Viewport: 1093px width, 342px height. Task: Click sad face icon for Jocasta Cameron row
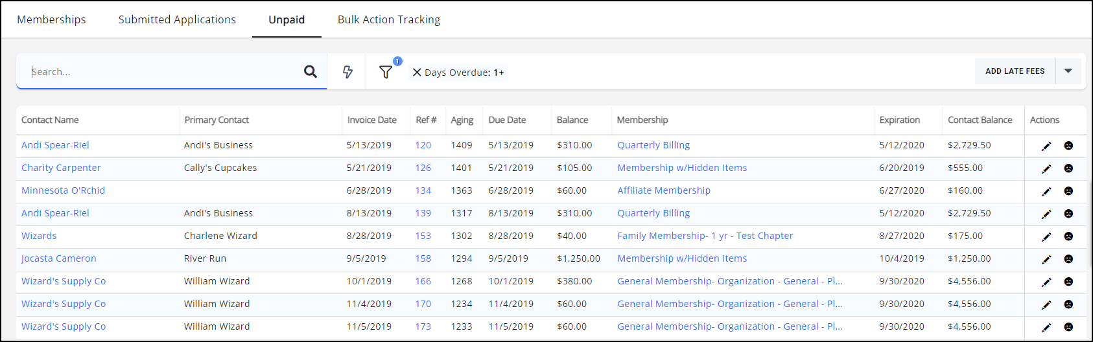(x=1068, y=259)
